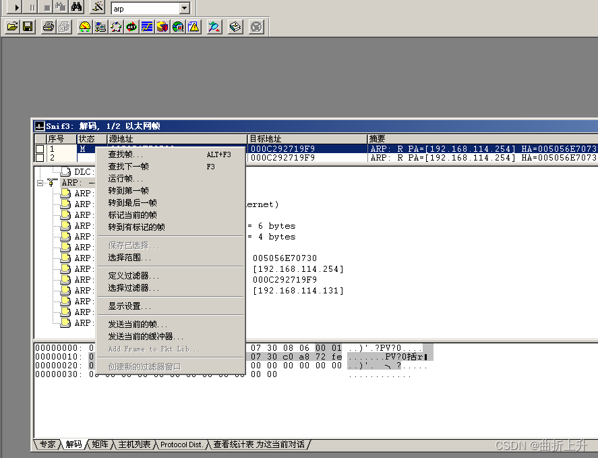
Task: Choose 标记当前的帧 menu item
Action: click(171, 215)
